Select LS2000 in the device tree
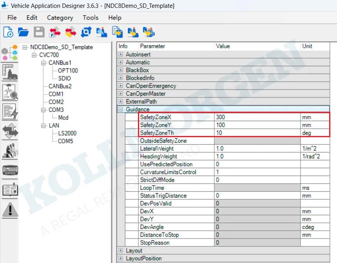Screen dimensions: 337x263 point(67,133)
